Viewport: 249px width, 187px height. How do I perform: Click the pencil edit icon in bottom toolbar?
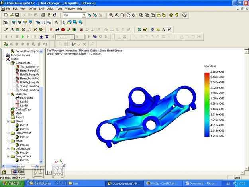(x=74, y=44)
